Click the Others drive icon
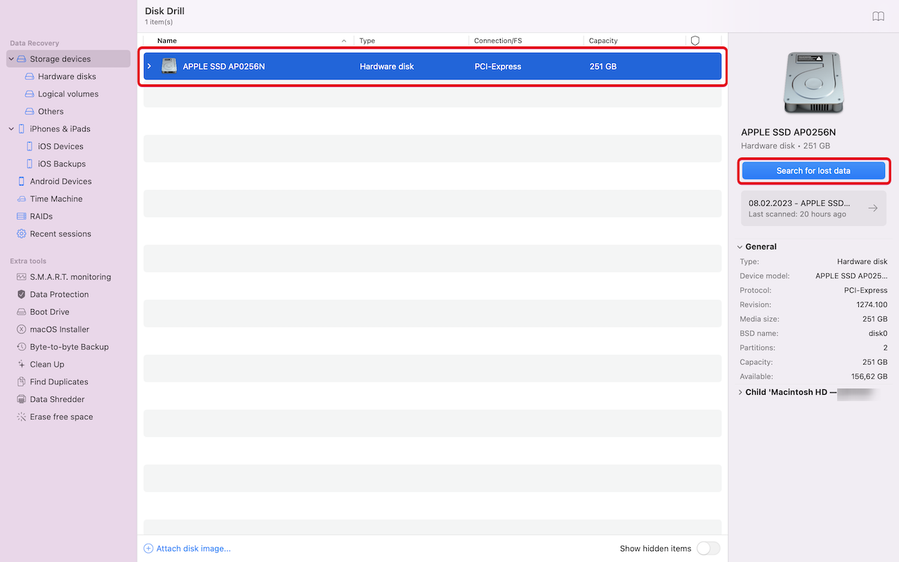This screenshot has height=562, width=899. 29,112
